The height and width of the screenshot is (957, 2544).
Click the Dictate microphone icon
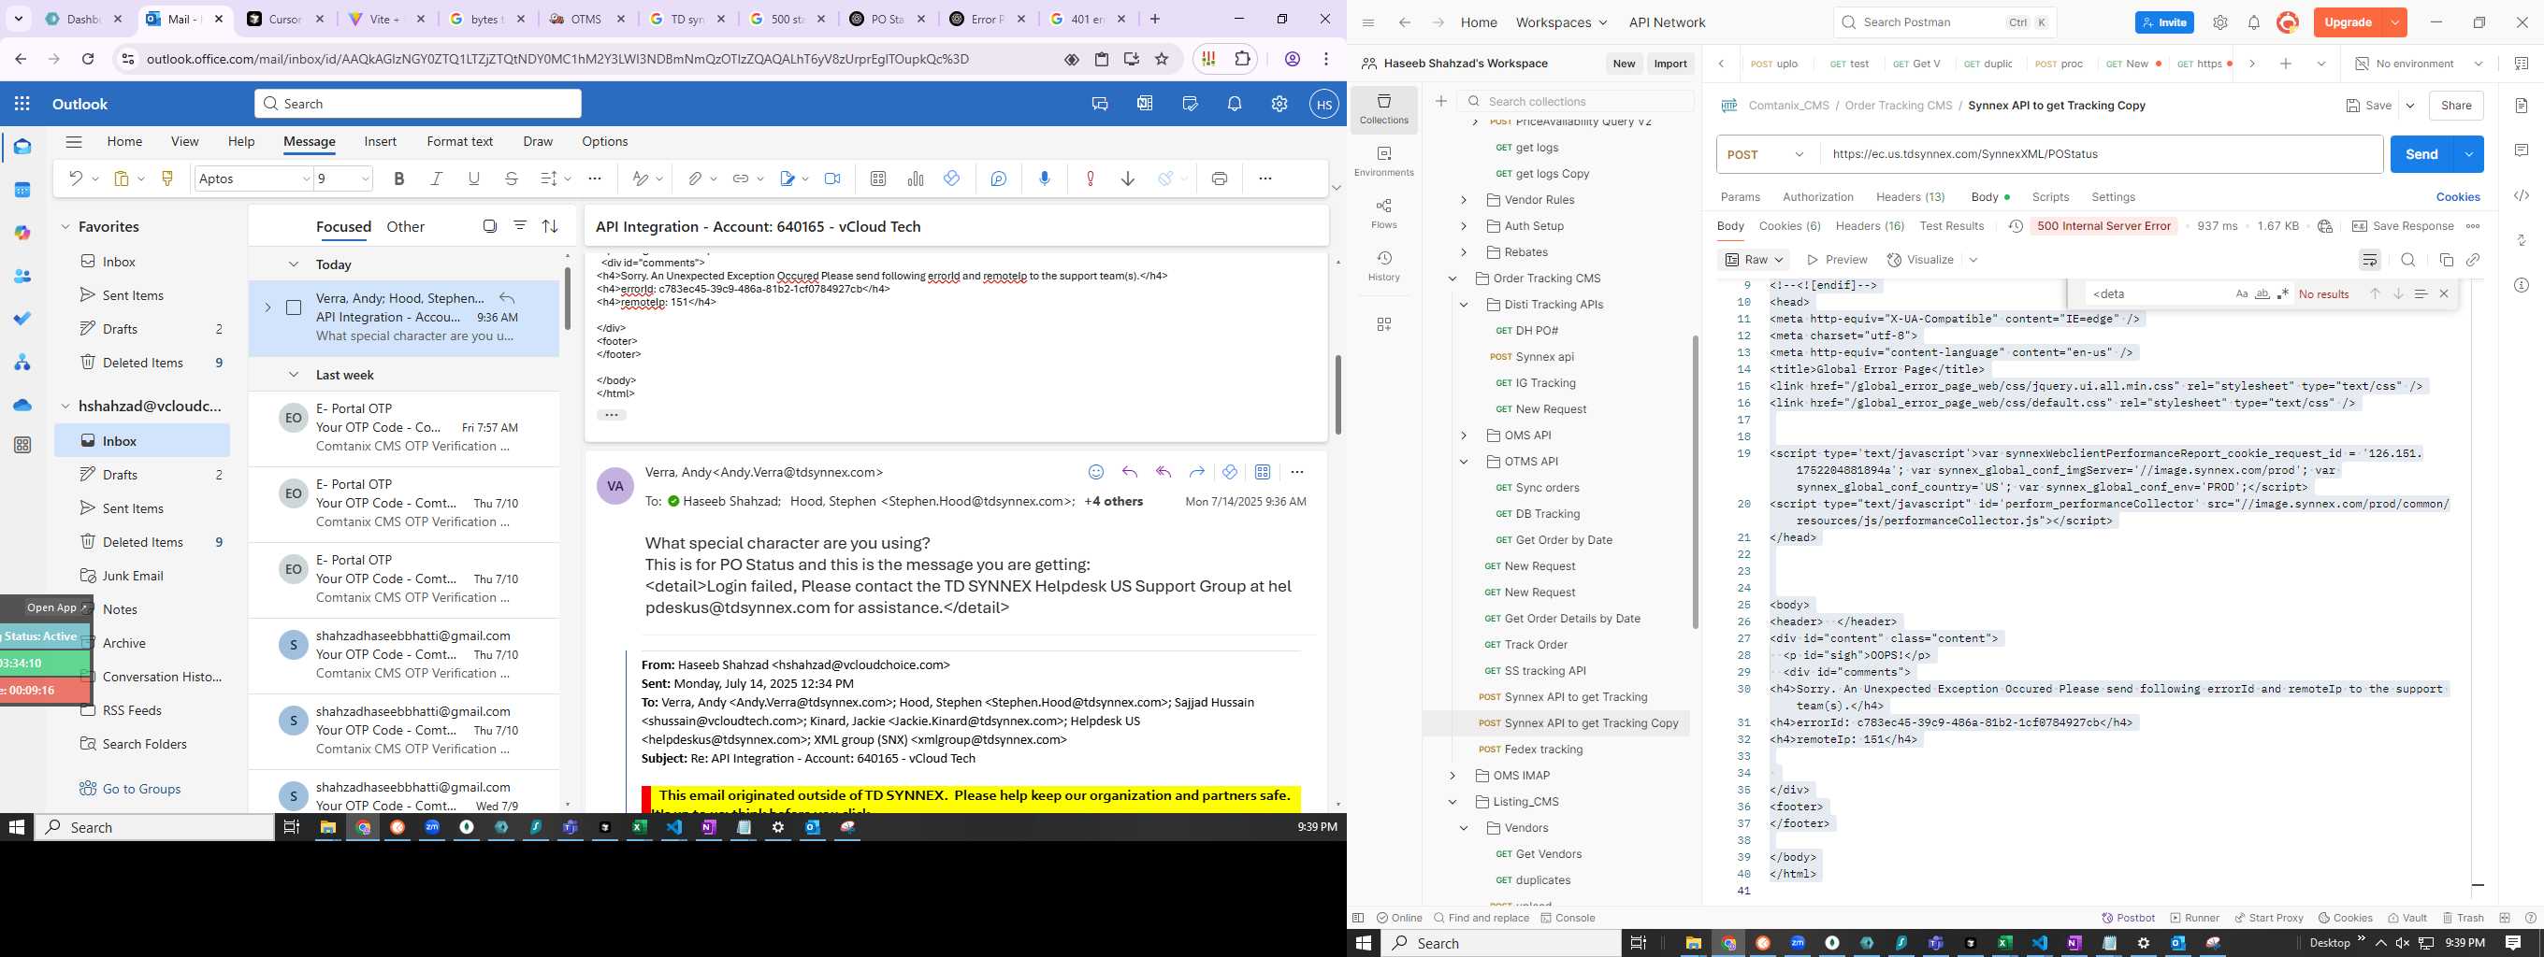1045,179
